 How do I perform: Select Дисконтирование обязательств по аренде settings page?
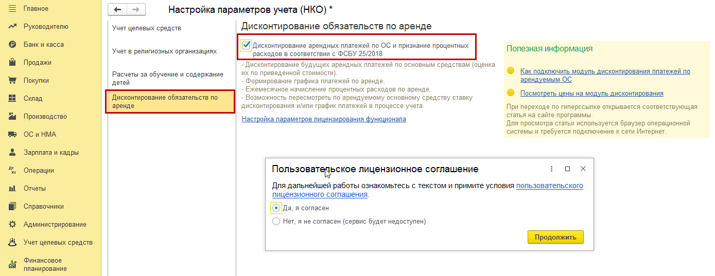coord(170,101)
